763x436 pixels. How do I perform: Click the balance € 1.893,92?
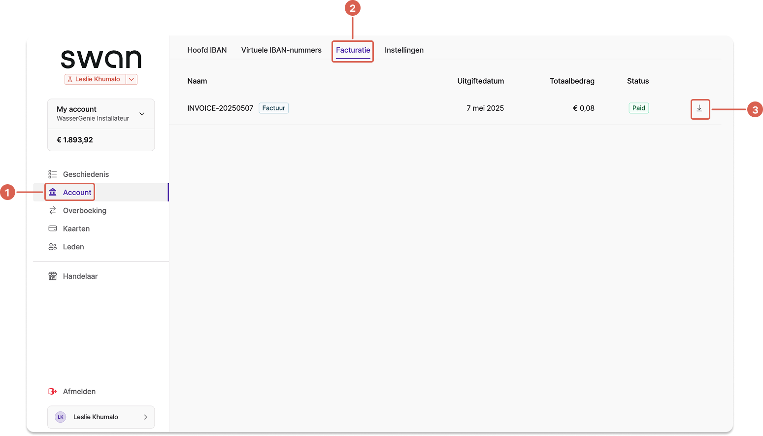pos(75,140)
